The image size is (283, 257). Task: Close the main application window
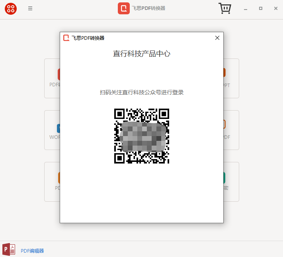pos(275,8)
